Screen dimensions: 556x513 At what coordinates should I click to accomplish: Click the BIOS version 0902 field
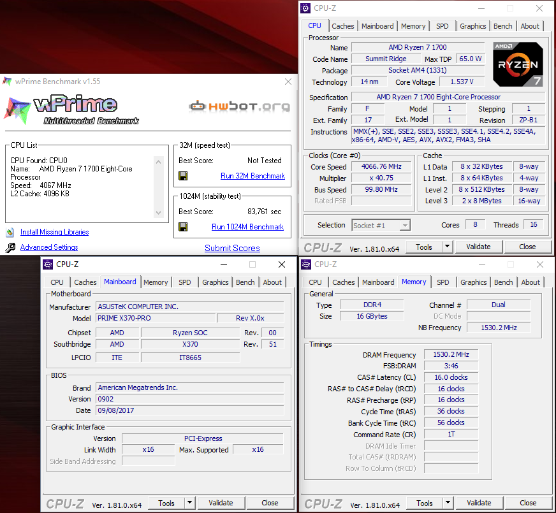190,399
